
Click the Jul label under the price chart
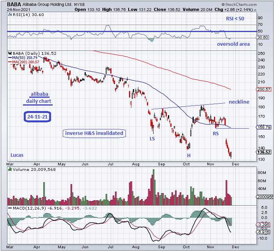click(x=110, y=164)
